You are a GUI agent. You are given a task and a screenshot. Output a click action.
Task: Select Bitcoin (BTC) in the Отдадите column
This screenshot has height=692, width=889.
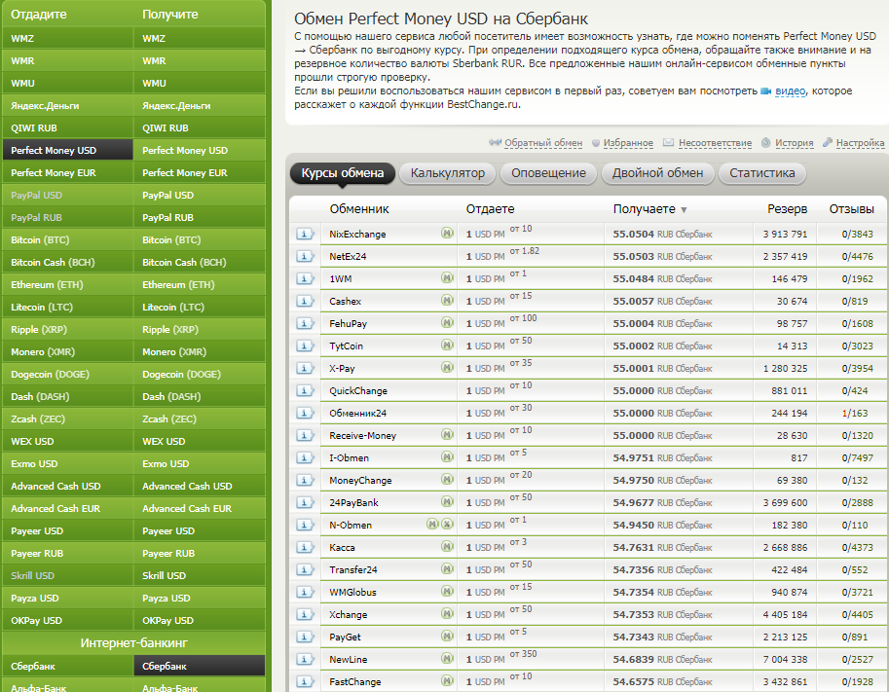click(39, 239)
